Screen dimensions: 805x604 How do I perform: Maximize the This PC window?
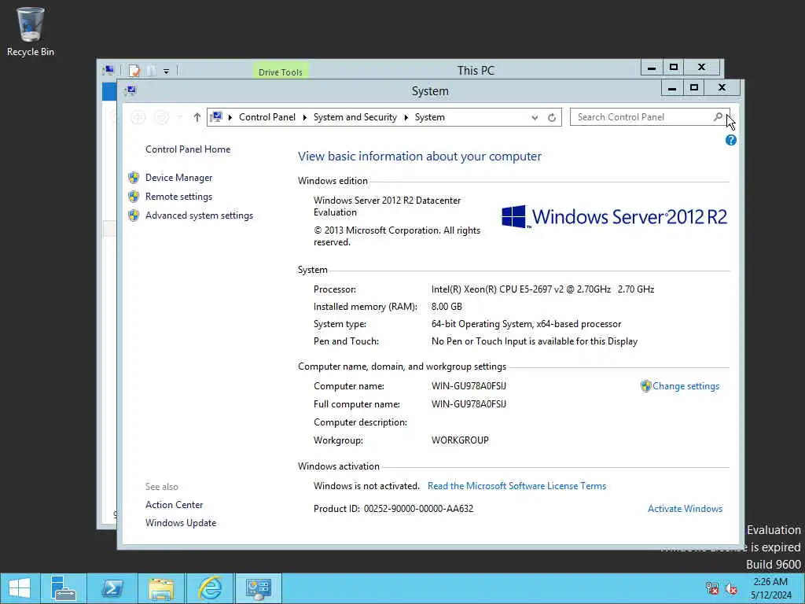(674, 68)
